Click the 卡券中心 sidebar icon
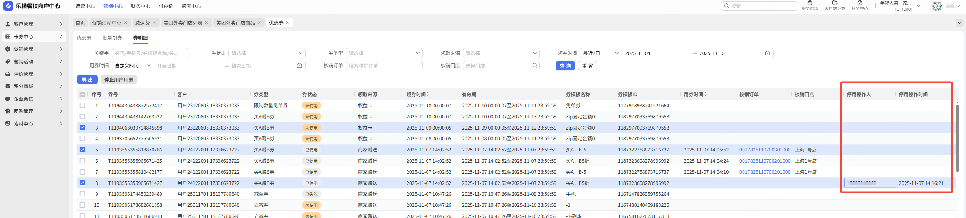The height and width of the screenshot is (218, 966). click(8, 37)
